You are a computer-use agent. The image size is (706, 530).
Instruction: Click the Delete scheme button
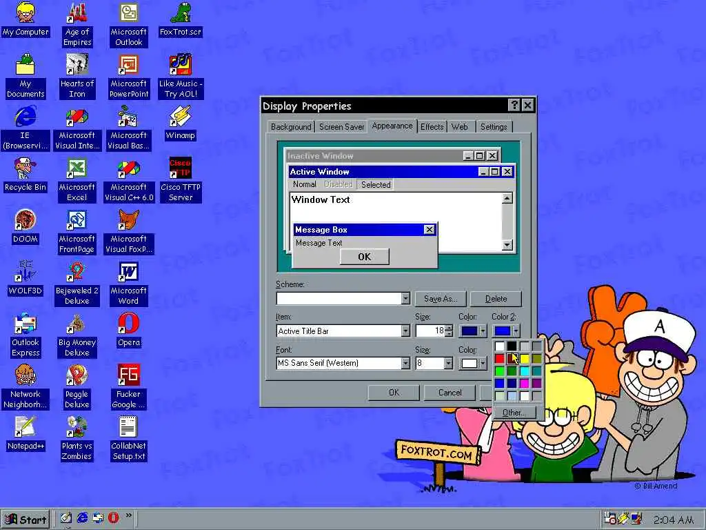pyautogui.click(x=496, y=299)
